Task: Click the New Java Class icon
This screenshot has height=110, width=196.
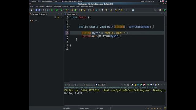Action: click(75, 10)
